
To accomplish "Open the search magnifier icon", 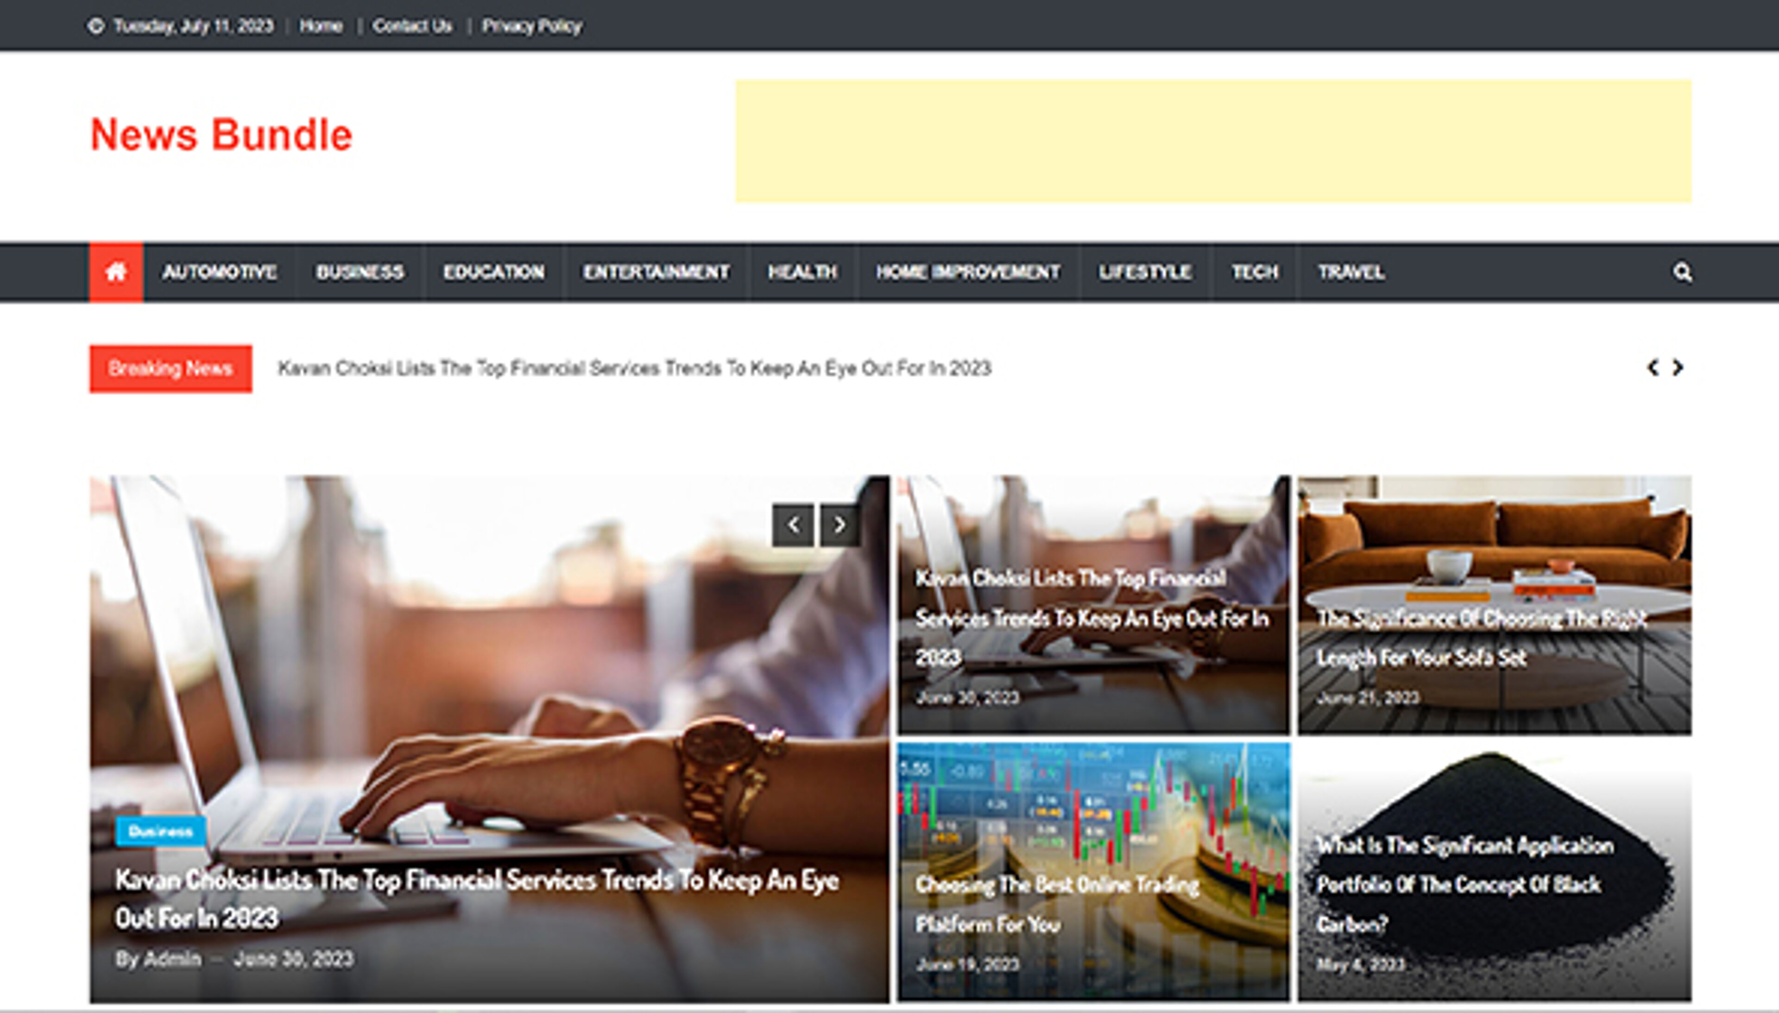I will point(1682,272).
